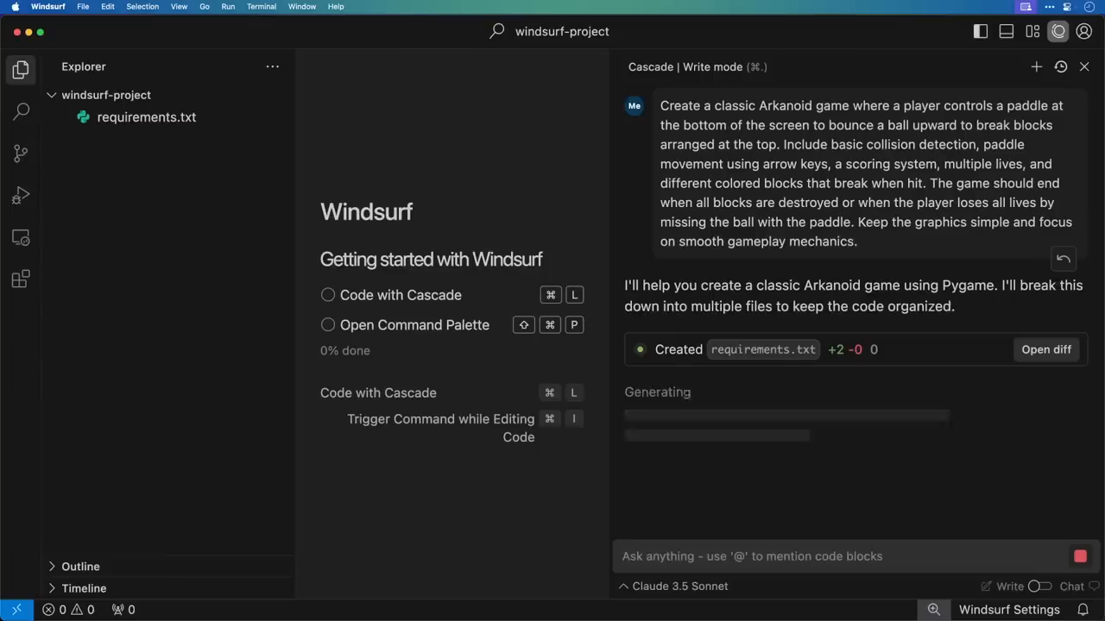Toggle bottom panel layout icon
This screenshot has width=1105, height=621.
1007,31
